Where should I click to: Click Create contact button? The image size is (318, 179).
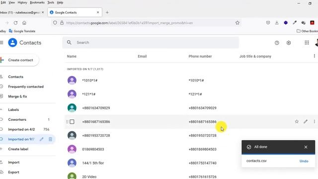click(x=19, y=60)
